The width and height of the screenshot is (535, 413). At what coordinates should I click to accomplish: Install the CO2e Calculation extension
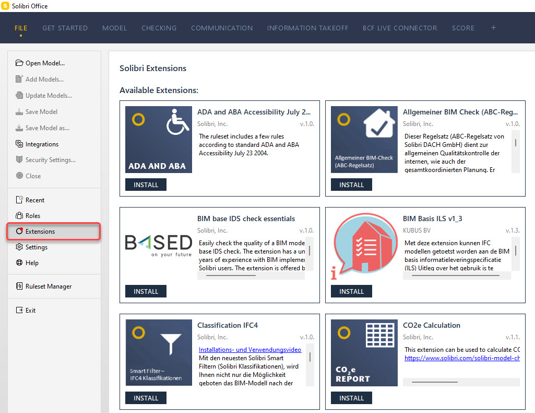(x=351, y=398)
